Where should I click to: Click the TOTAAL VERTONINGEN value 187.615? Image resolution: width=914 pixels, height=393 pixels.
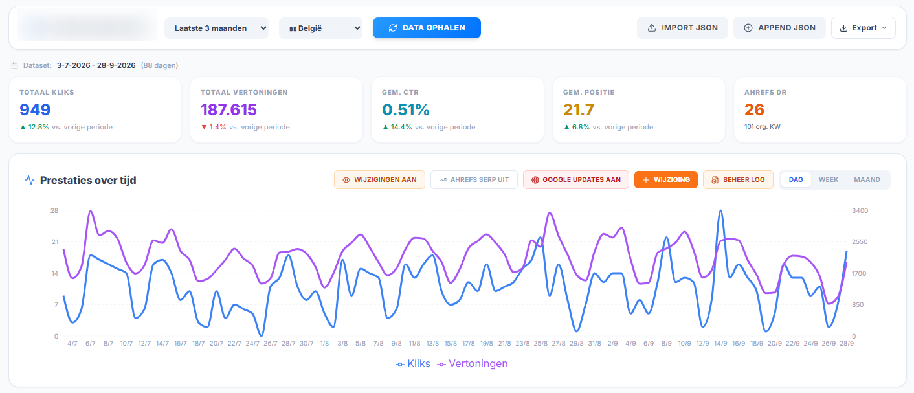click(x=229, y=109)
